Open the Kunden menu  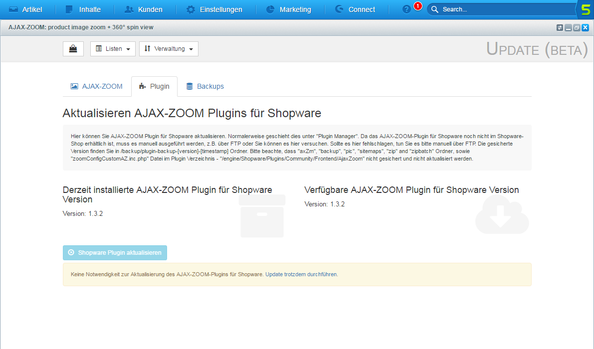(x=144, y=9)
